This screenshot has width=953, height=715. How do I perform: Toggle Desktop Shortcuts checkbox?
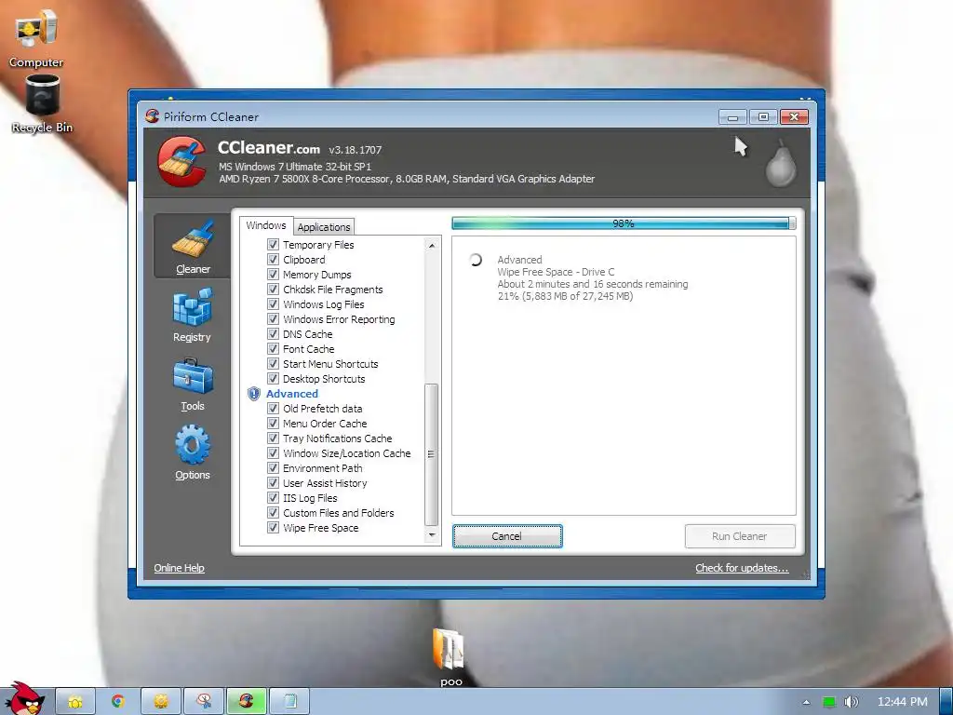coord(273,379)
